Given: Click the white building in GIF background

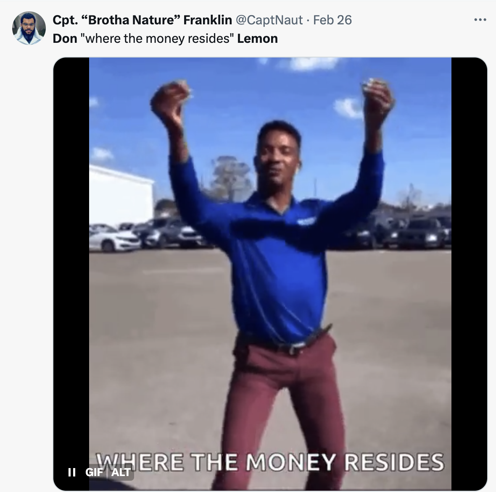Looking at the screenshot, I should (120, 197).
